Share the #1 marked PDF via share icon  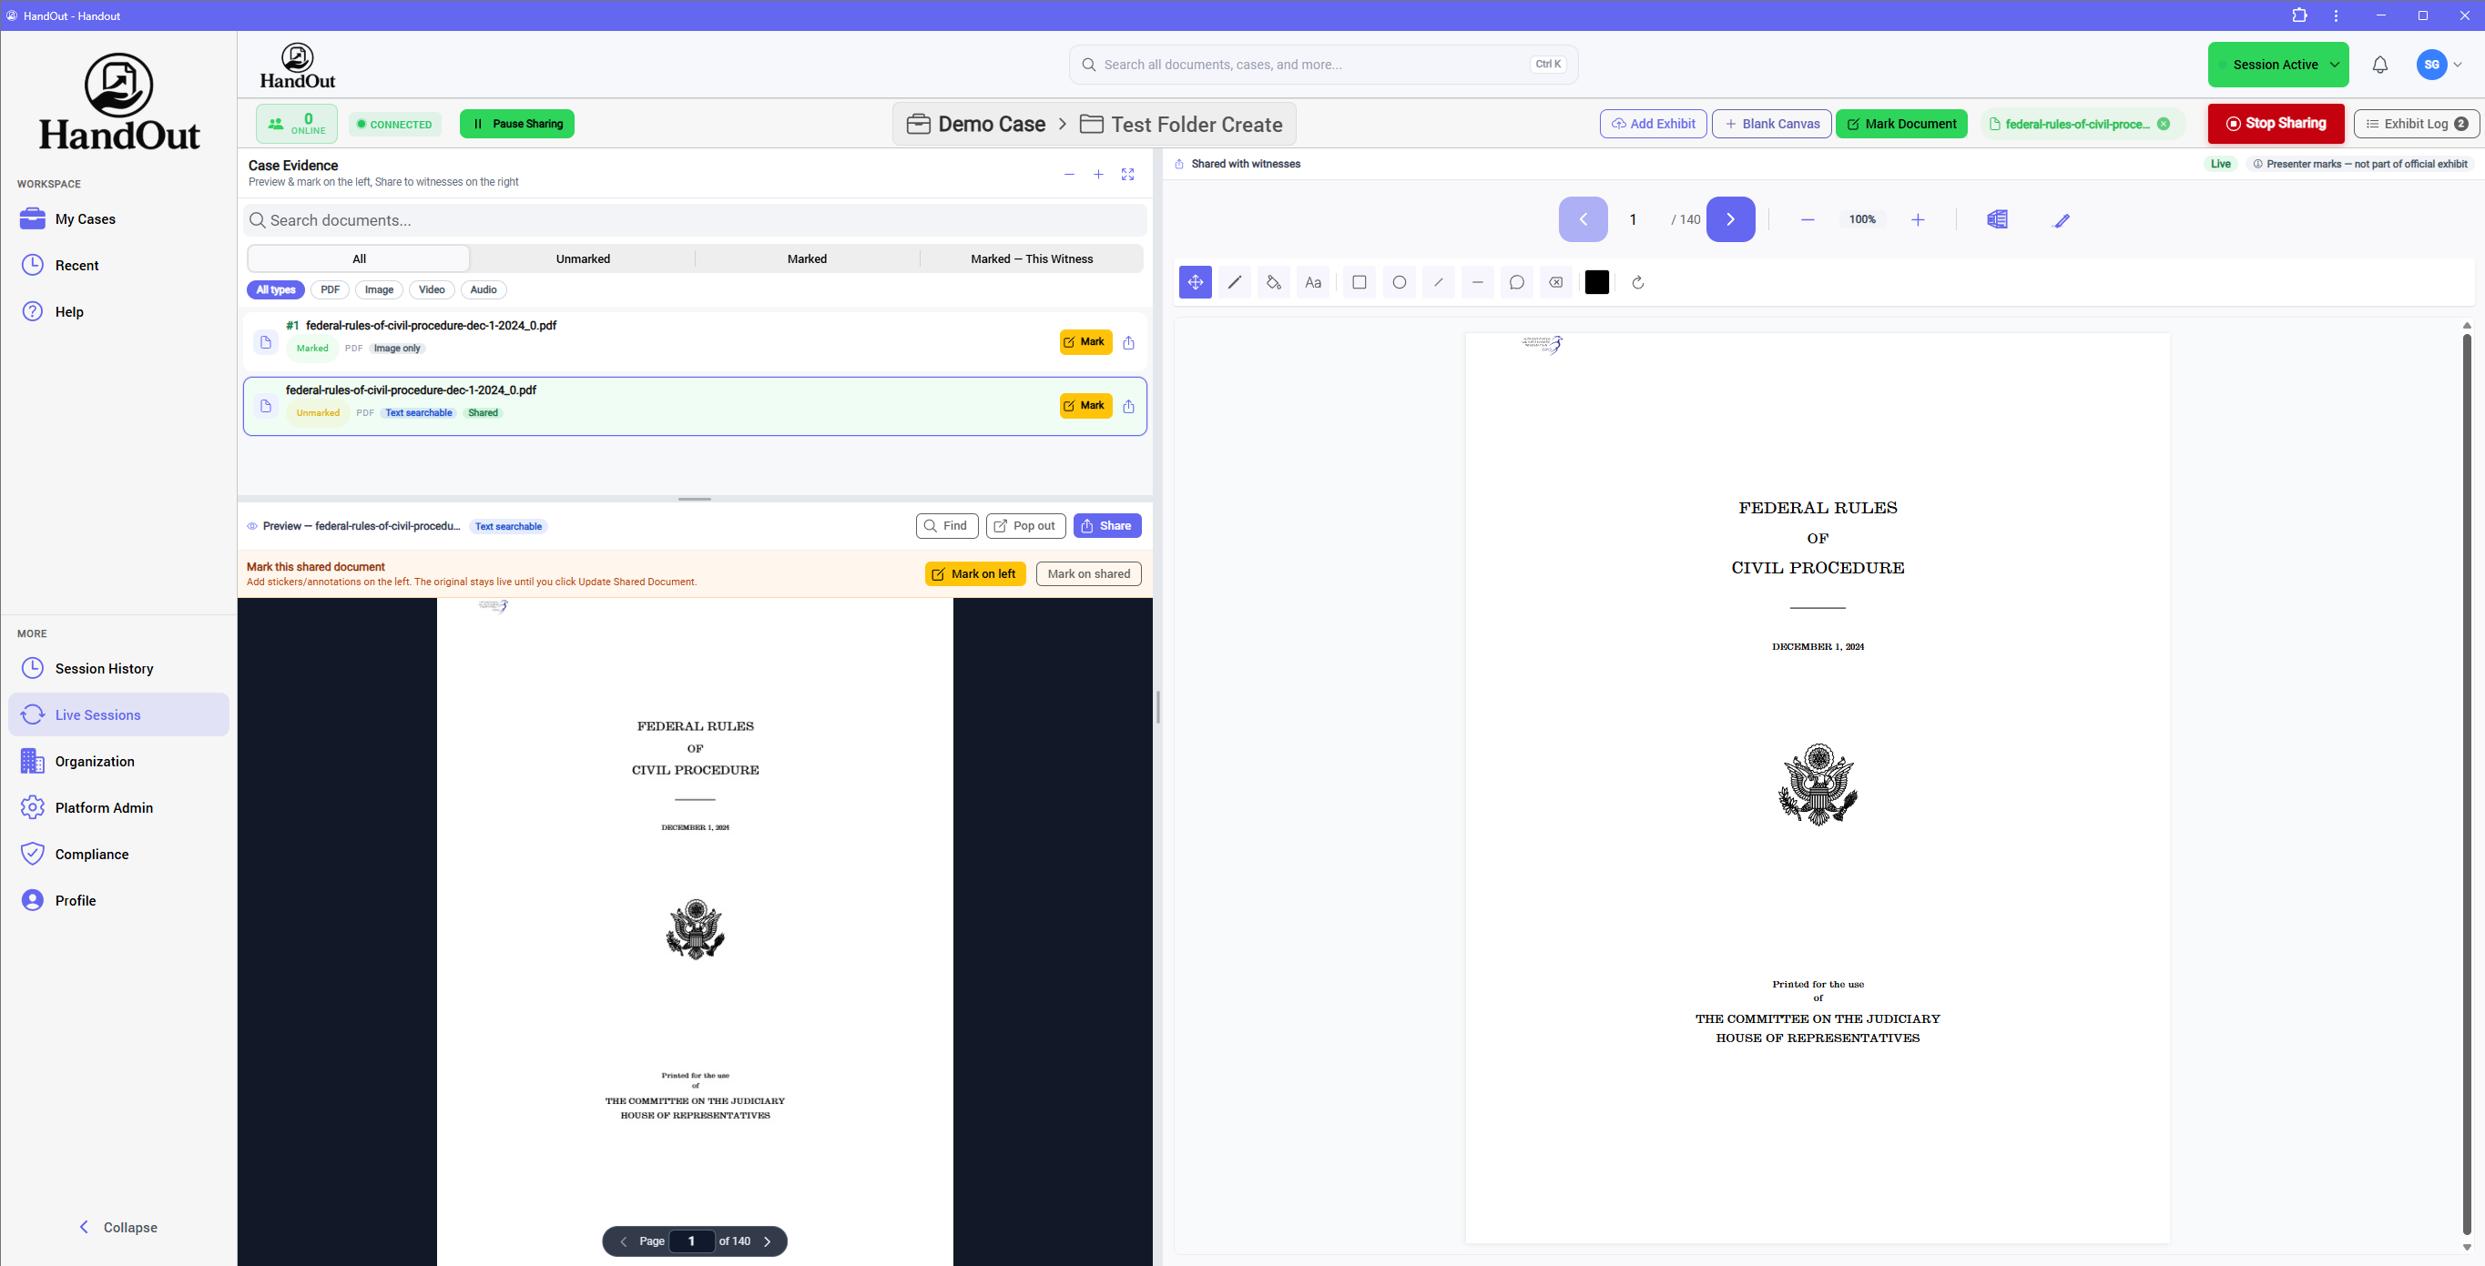click(x=1128, y=342)
